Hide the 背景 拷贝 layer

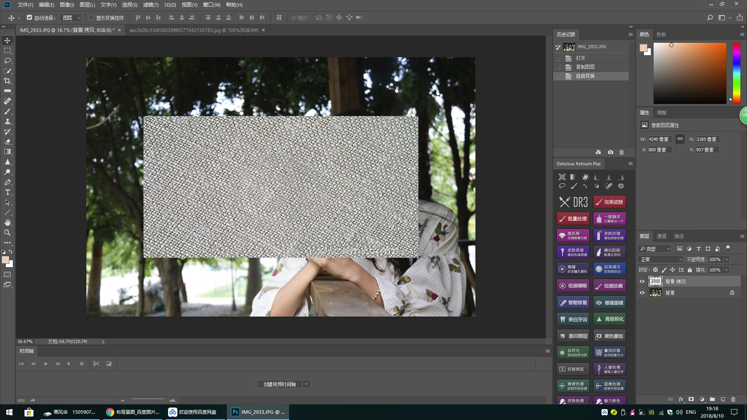pos(642,282)
